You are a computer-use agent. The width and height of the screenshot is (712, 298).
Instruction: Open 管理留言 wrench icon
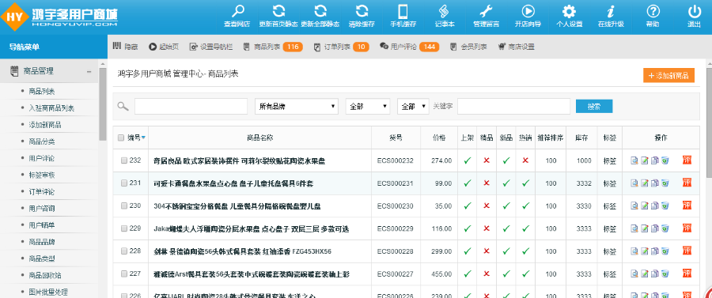pos(487,11)
